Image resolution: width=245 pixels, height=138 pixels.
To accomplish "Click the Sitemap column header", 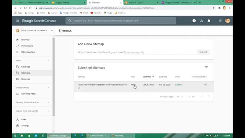I will (x=81, y=77).
